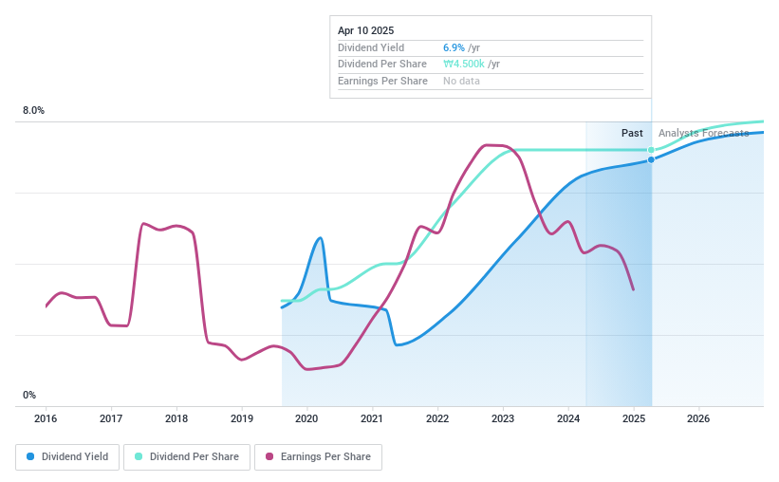Click the 8.0% y-axis label
The height and width of the screenshot is (482, 779).
point(33,111)
